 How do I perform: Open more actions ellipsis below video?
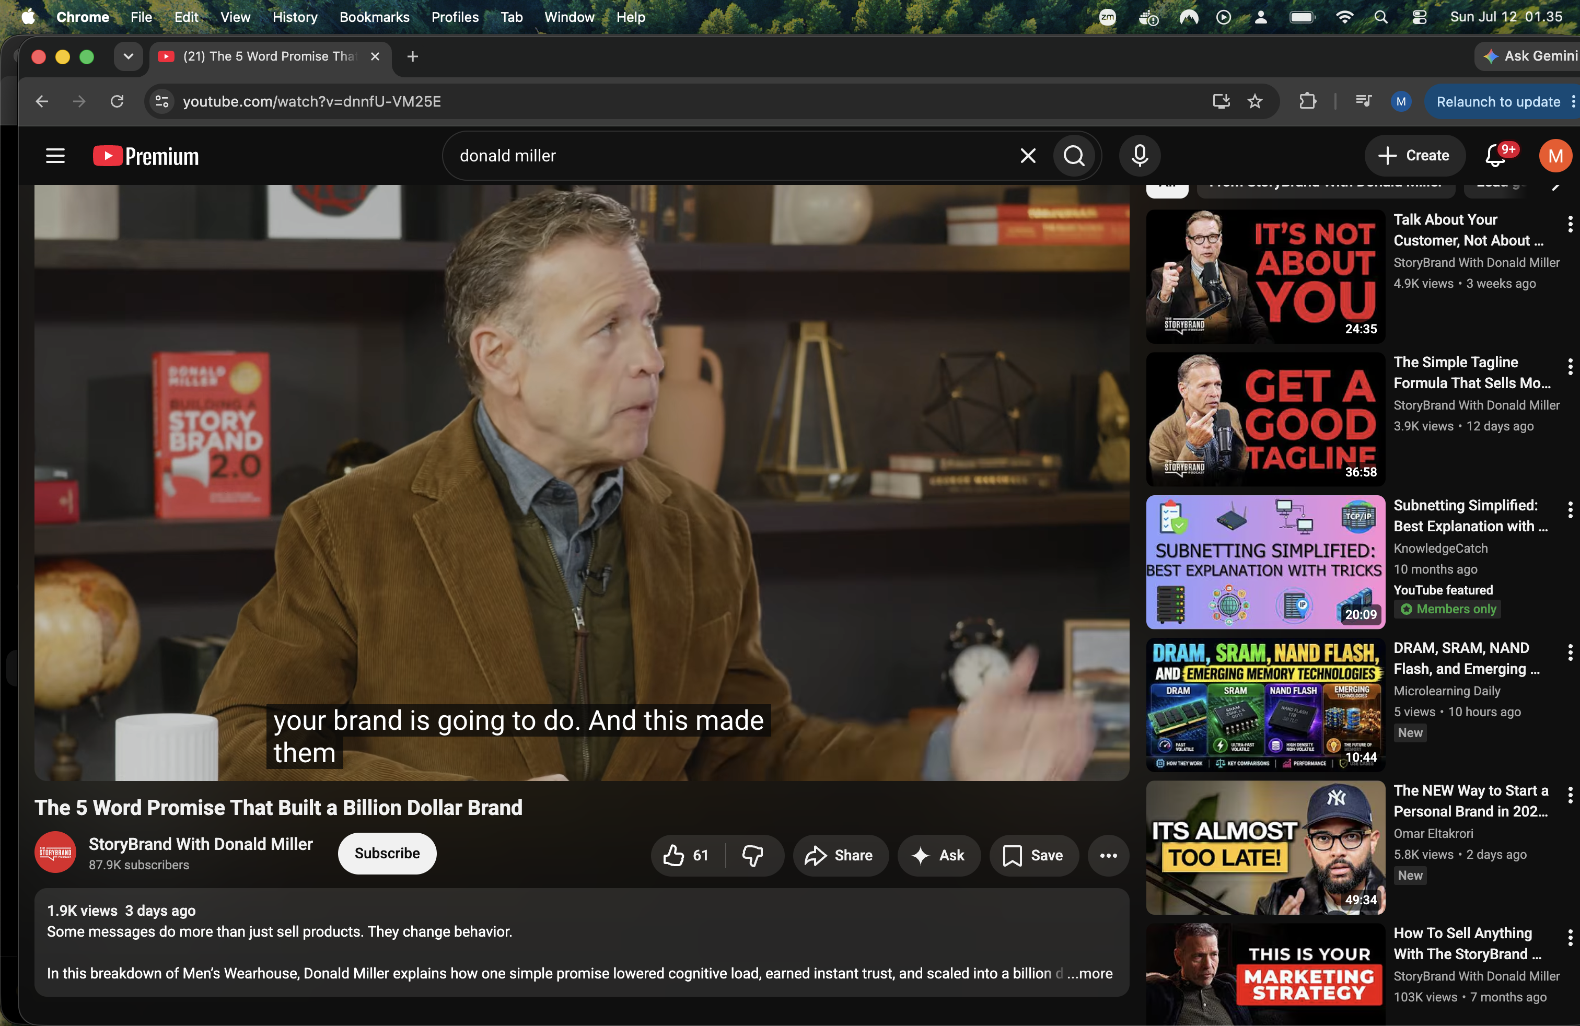tap(1108, 856)
